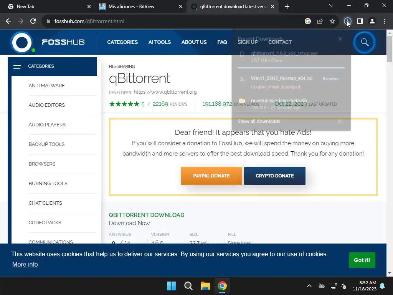Select AUDIO PLAYERS category
This screenshot has width=393, height=295.
(47, 125)
